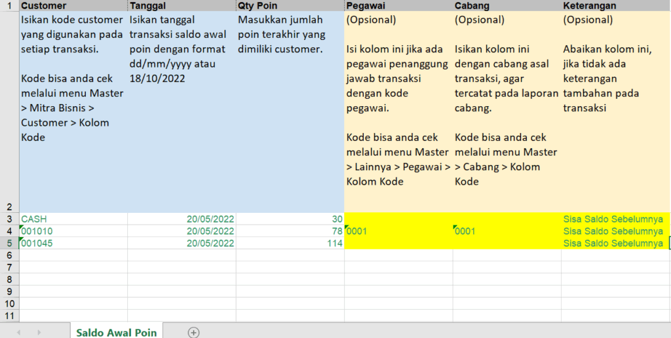Select row 5 via row header
The width and height of the screenshot is (671, 338).
(x=9, y=243)
